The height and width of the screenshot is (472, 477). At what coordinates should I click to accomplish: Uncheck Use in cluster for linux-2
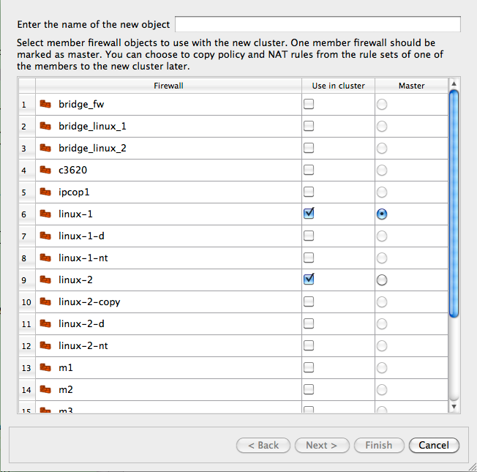tap(309, 279)
